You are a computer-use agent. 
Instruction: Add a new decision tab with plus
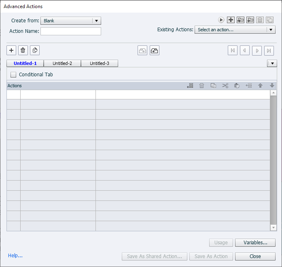tap(11, 50)
